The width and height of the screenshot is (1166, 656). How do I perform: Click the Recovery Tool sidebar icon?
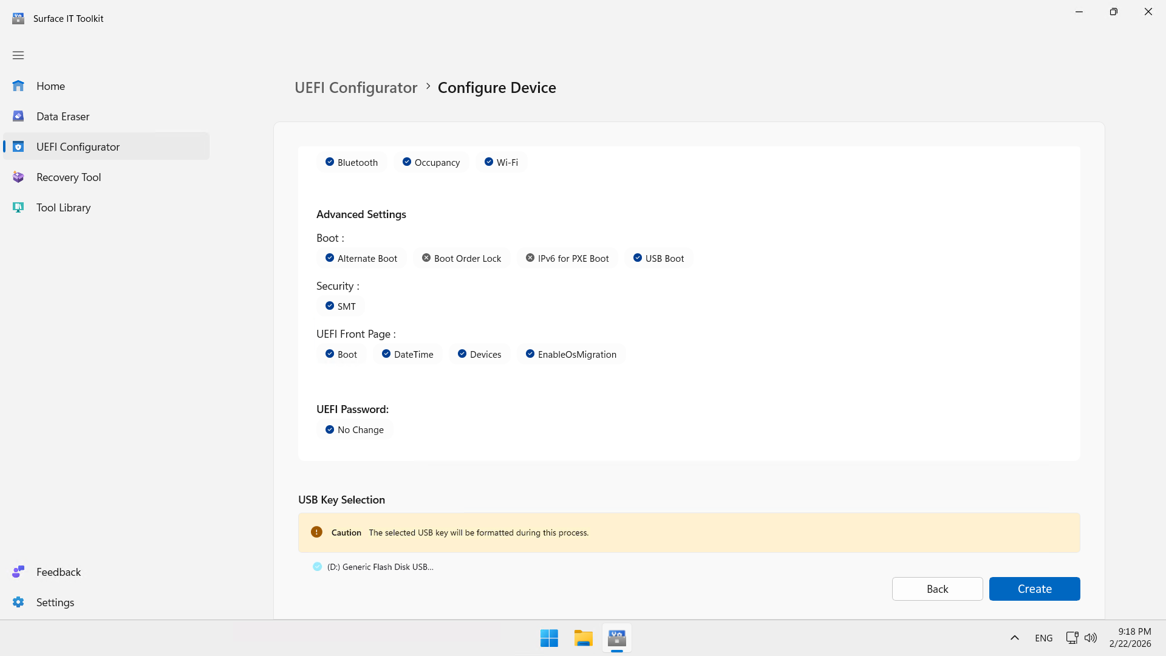point(18,177)
